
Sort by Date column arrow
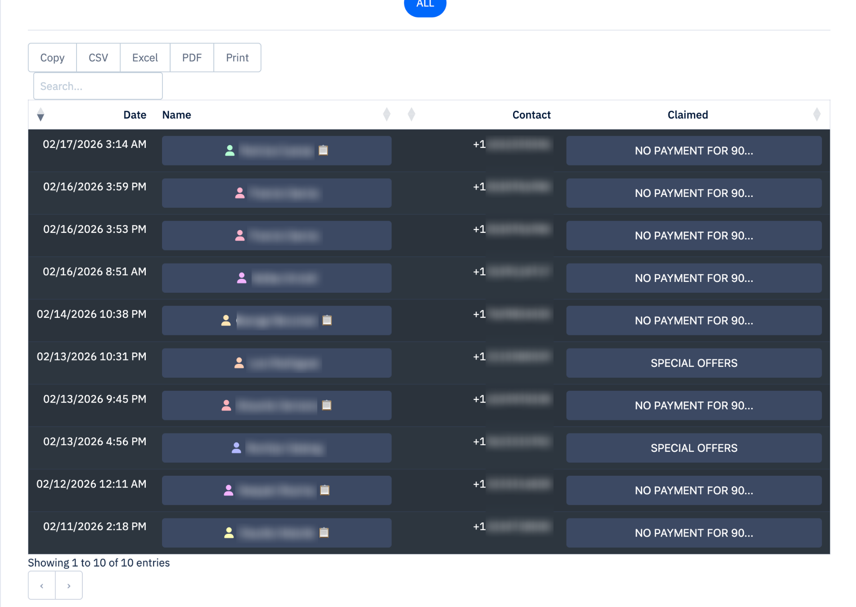point(41,115)
